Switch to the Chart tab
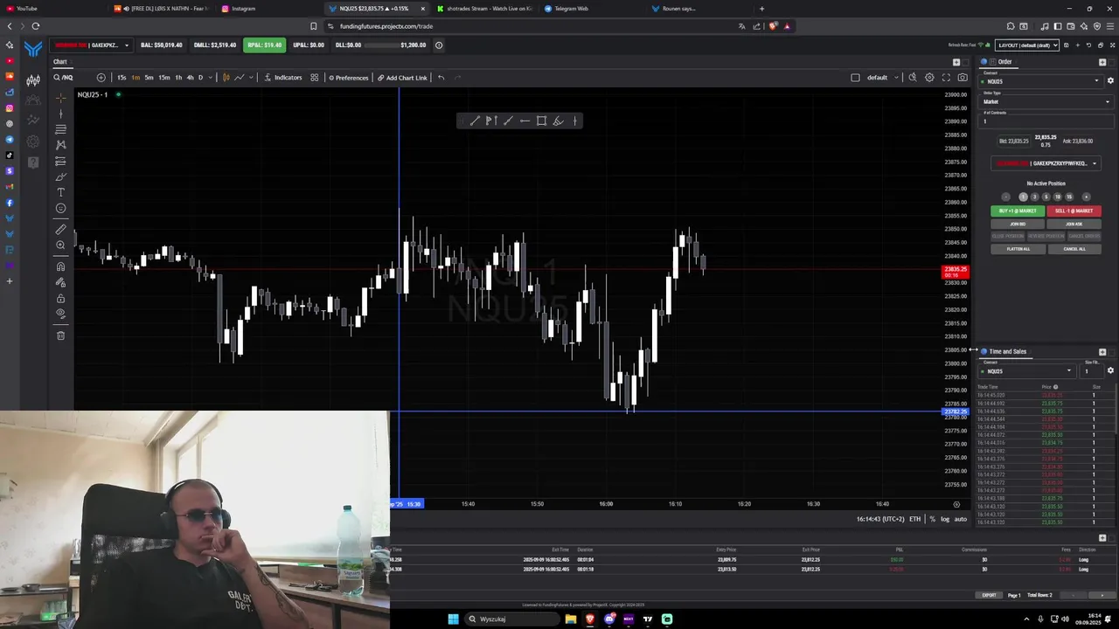This screenshot has height=629, width=1119. [x=60, y=62]
